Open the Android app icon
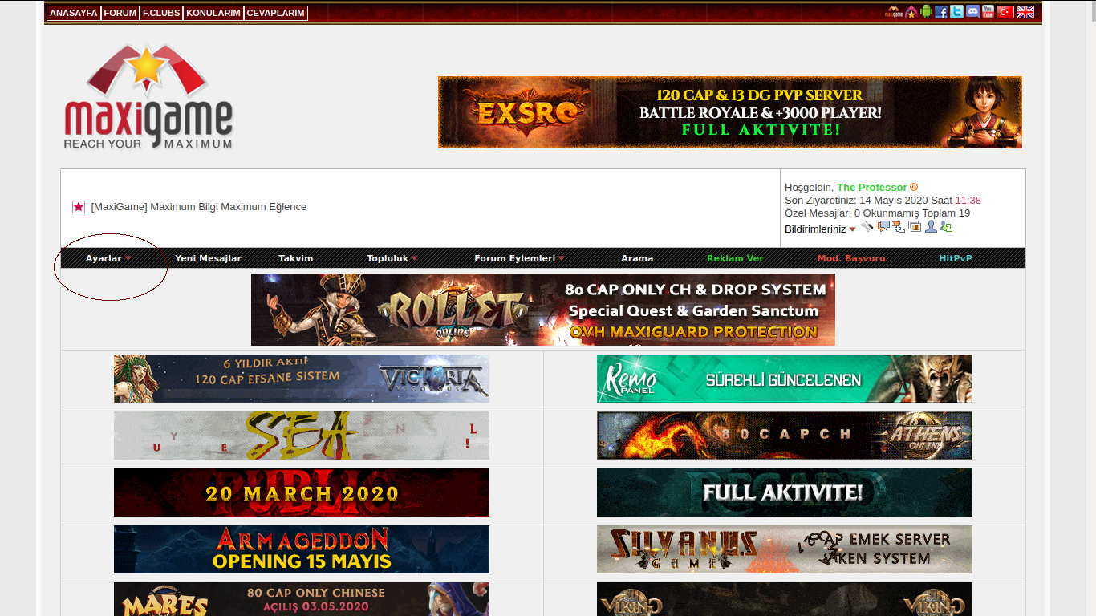1096x616 pixels. click(x=927, y=12)
